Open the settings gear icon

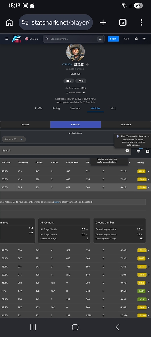point(136,39)
